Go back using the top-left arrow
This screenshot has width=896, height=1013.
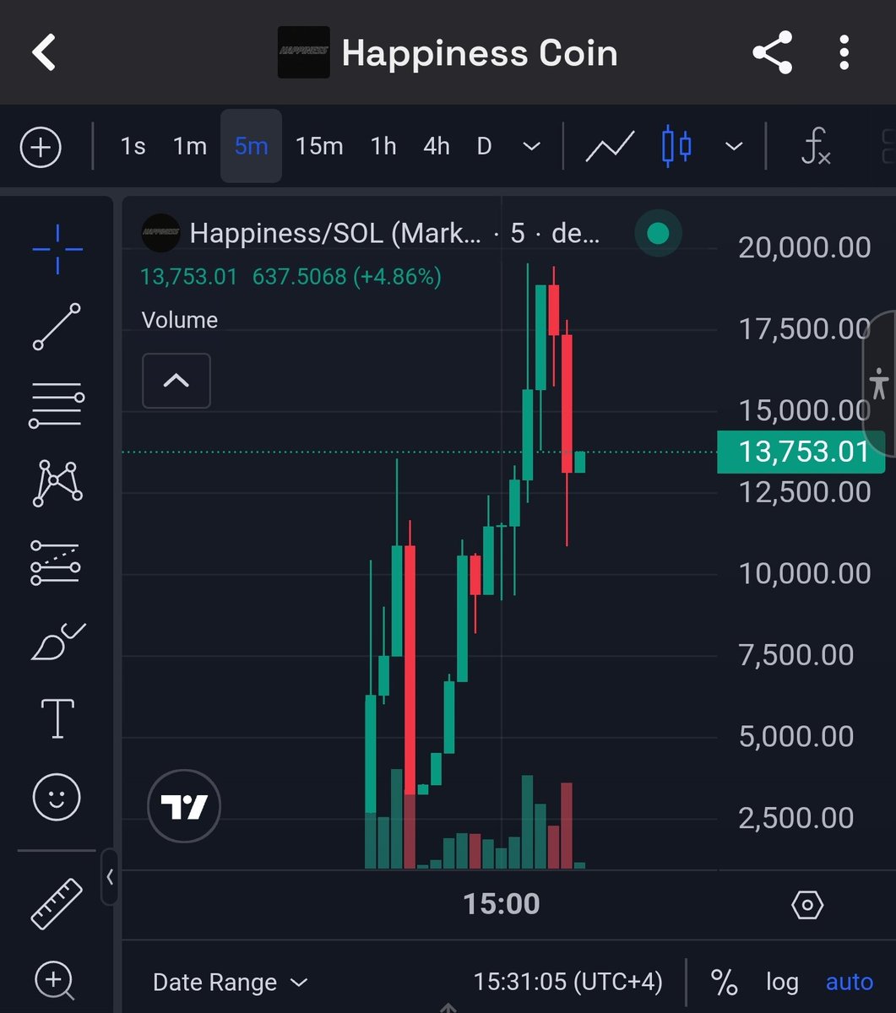[44, 52]
